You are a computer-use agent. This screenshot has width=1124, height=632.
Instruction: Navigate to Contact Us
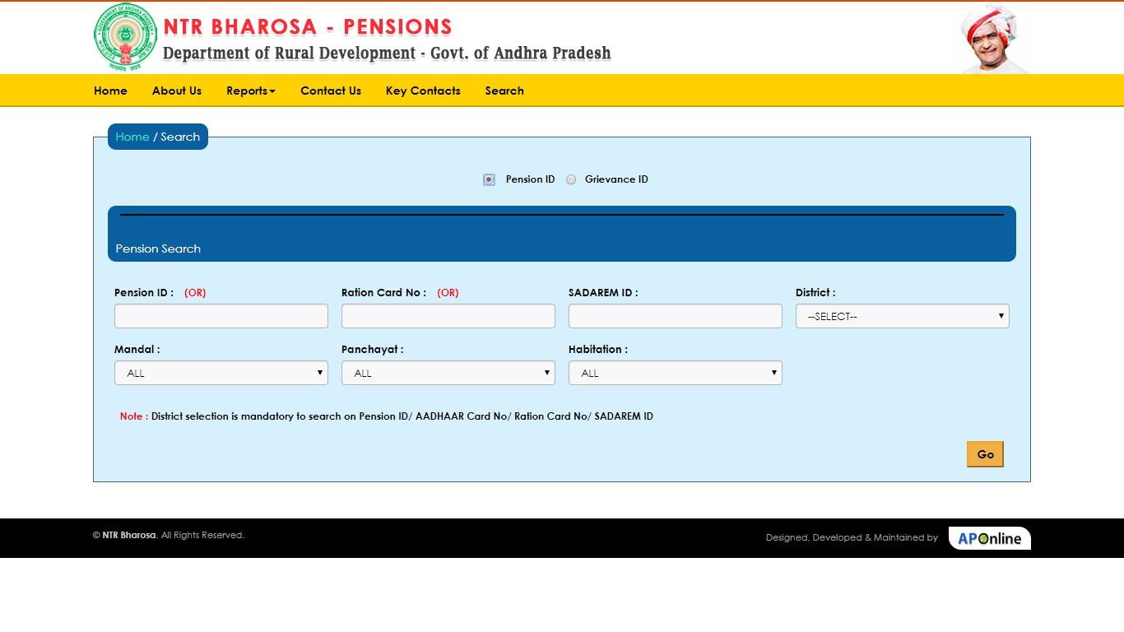click(x=331, y=91)
